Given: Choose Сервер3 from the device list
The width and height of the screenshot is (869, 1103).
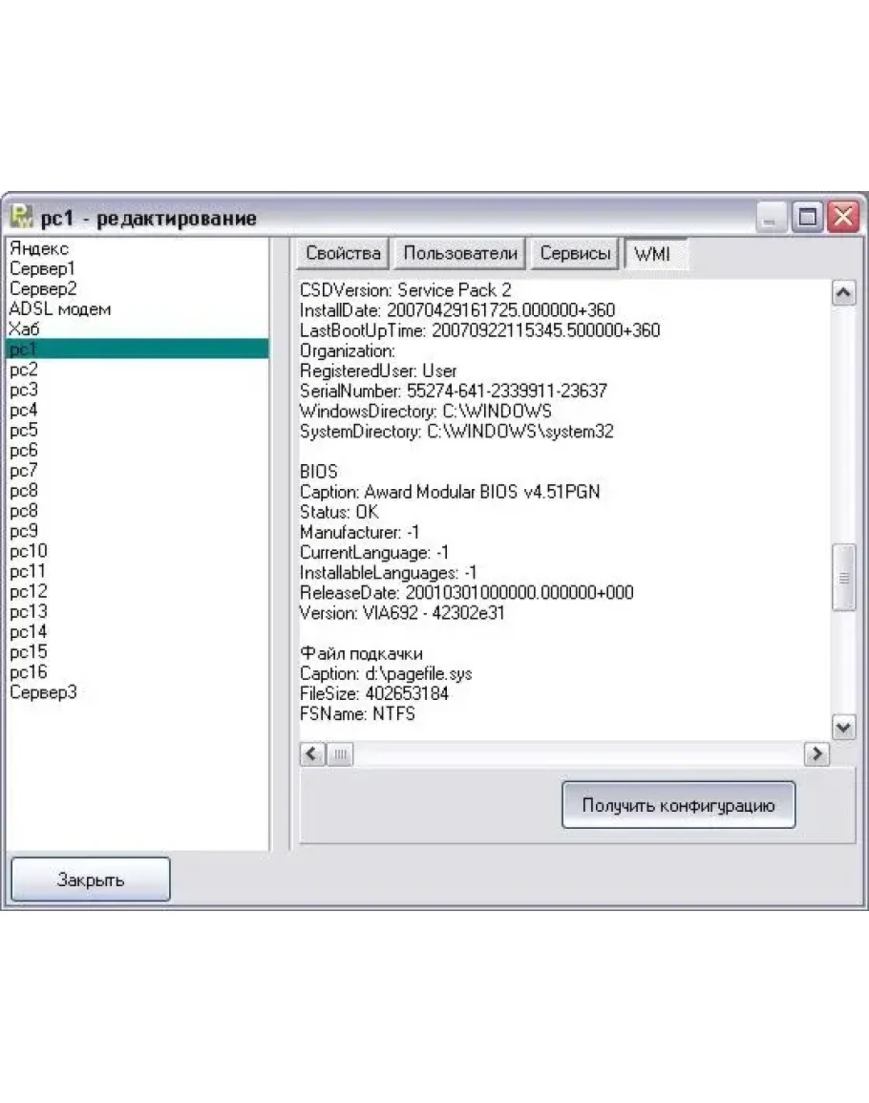Looking at the screenshot, I should pos(43,692).
